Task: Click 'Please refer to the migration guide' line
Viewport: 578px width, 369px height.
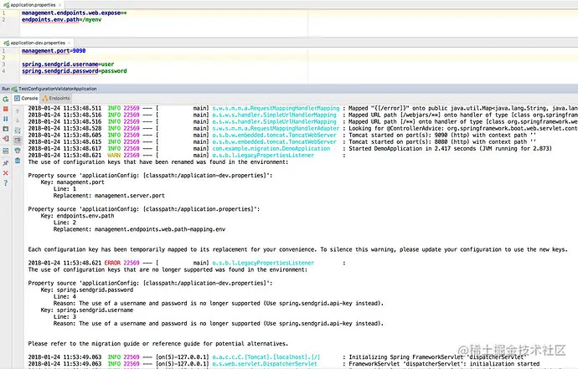Action: click(x=158, y=344)
